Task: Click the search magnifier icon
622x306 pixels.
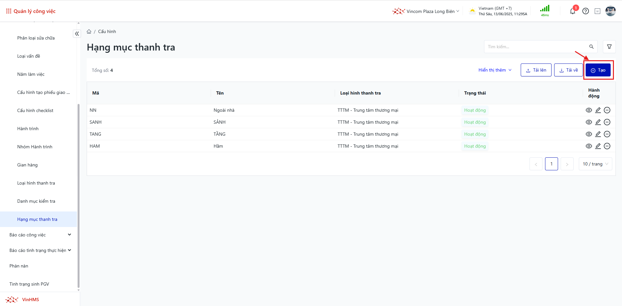Action: [591, 47]
